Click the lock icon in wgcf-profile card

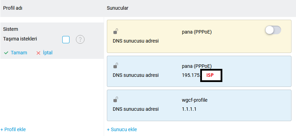pyautogui.click(x=116, y=100)
